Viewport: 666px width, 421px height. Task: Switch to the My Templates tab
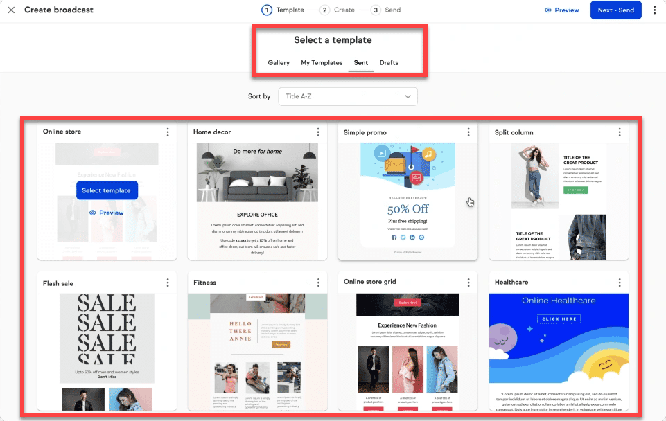click(x=322, y=62)
